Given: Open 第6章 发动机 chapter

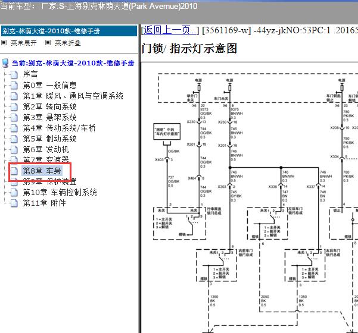Looking at the screenshot, I should 46,149.
